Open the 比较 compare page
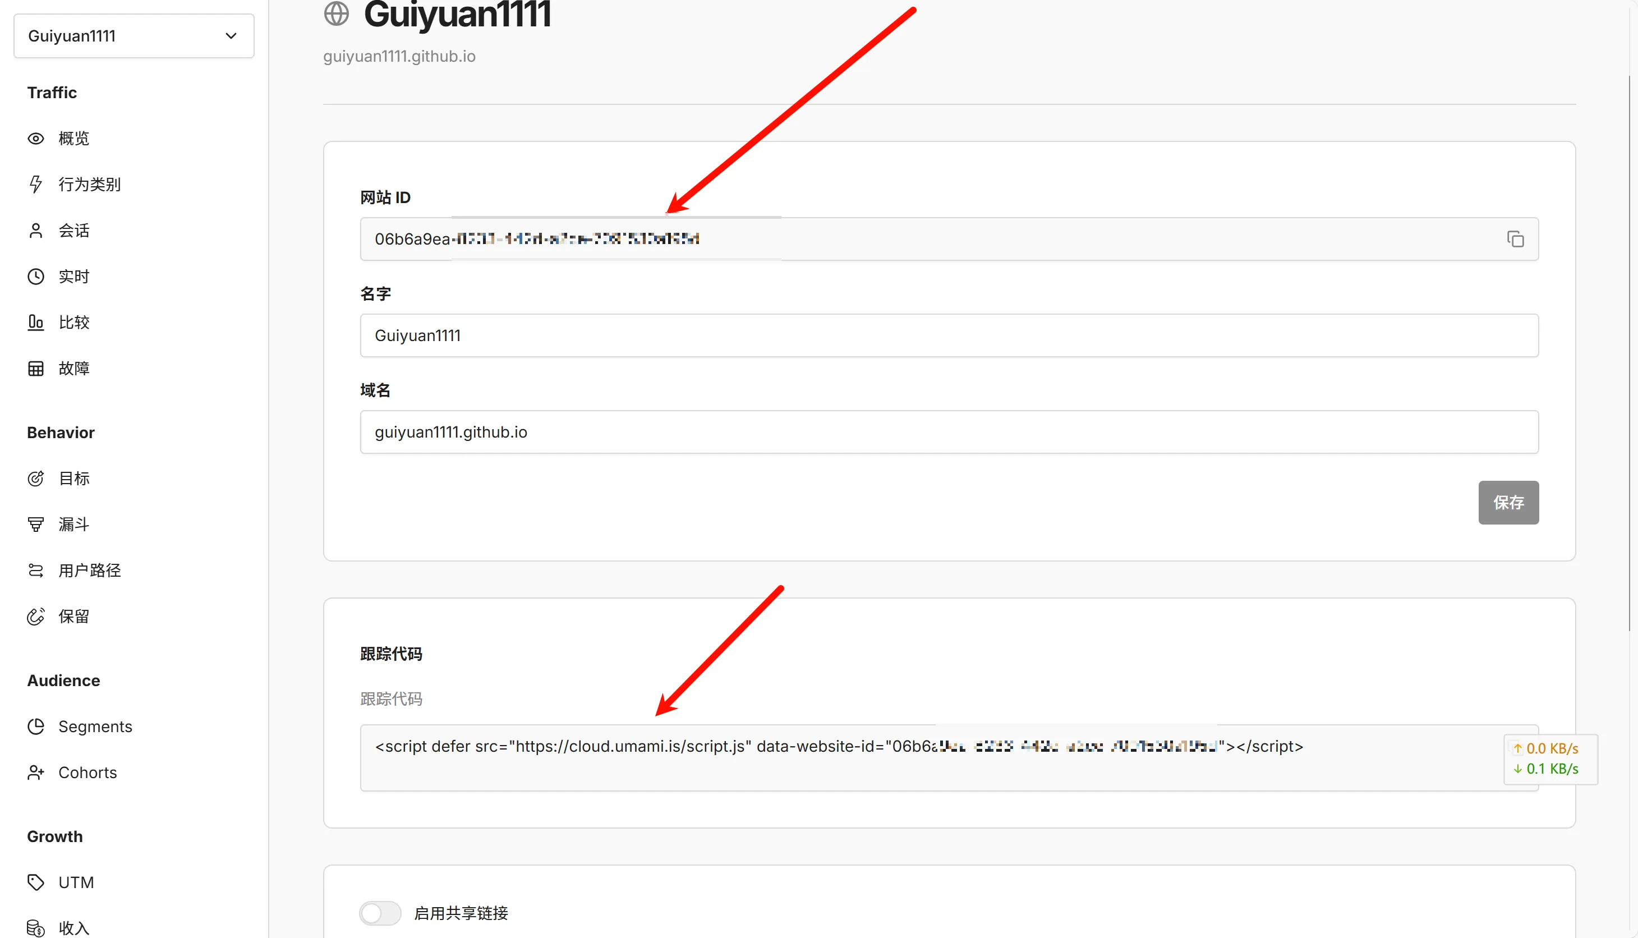 click(x=74, y=322)
